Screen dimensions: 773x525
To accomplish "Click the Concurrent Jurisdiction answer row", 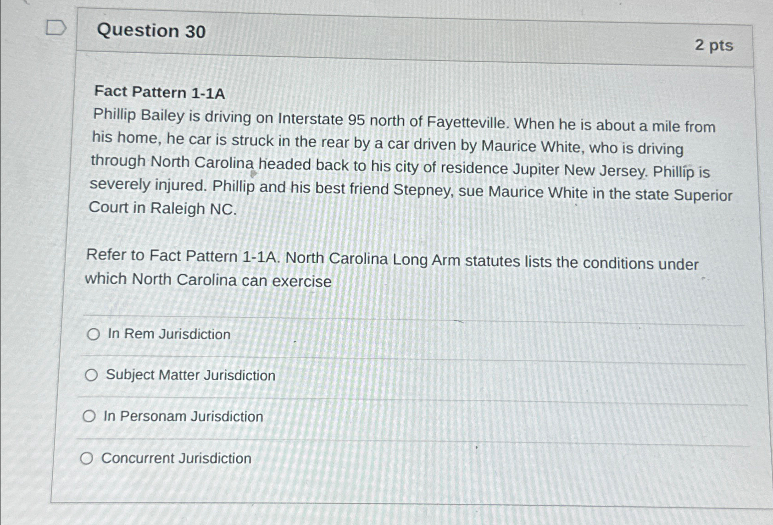I will [177, 458].
